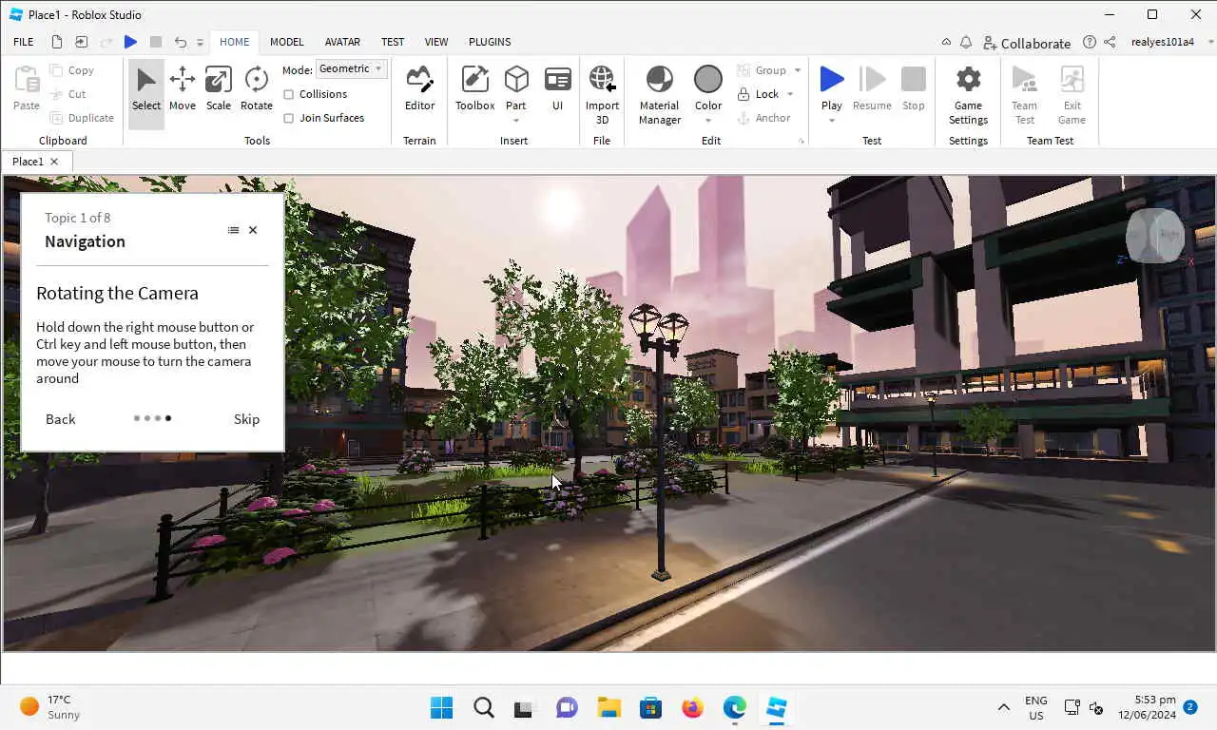Image resolution: width=1217 pixels, height=730 pixels.
Task: Open the FILE menu
Action: (24, 42)
